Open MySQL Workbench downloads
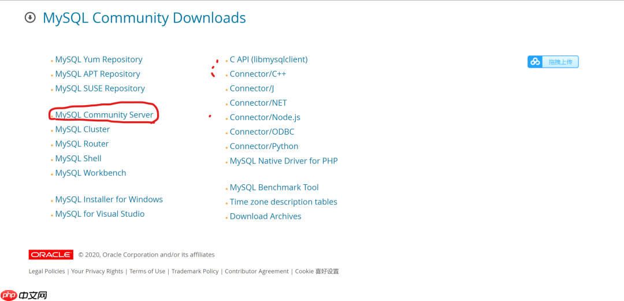This screenshot has height=301, width=624. [91, 173]
